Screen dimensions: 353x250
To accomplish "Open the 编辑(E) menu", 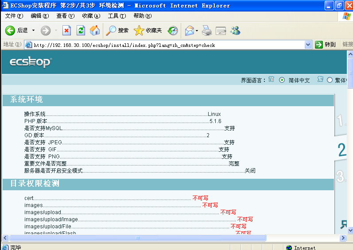I will tap(39, 16).
